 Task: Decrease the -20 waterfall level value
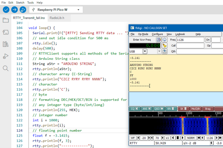[138, 138]
